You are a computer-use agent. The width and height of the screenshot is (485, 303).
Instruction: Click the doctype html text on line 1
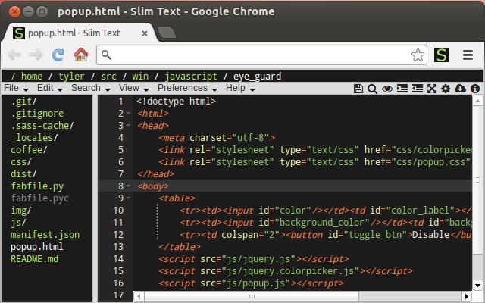(176, 102)
